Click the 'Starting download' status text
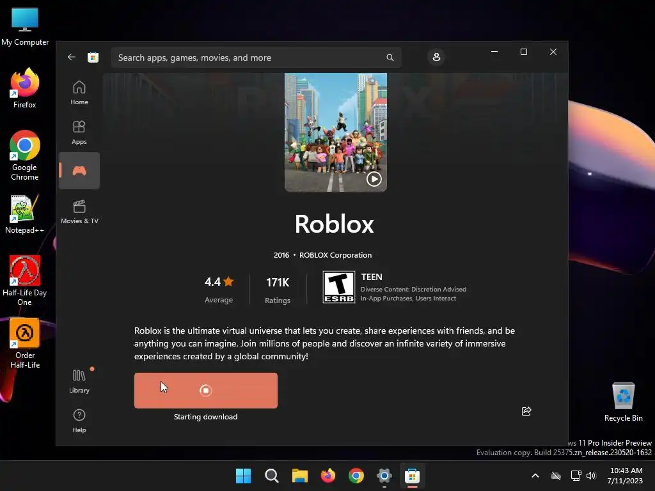The height and width of the screenshot is (491, 655). click(205, 417)
